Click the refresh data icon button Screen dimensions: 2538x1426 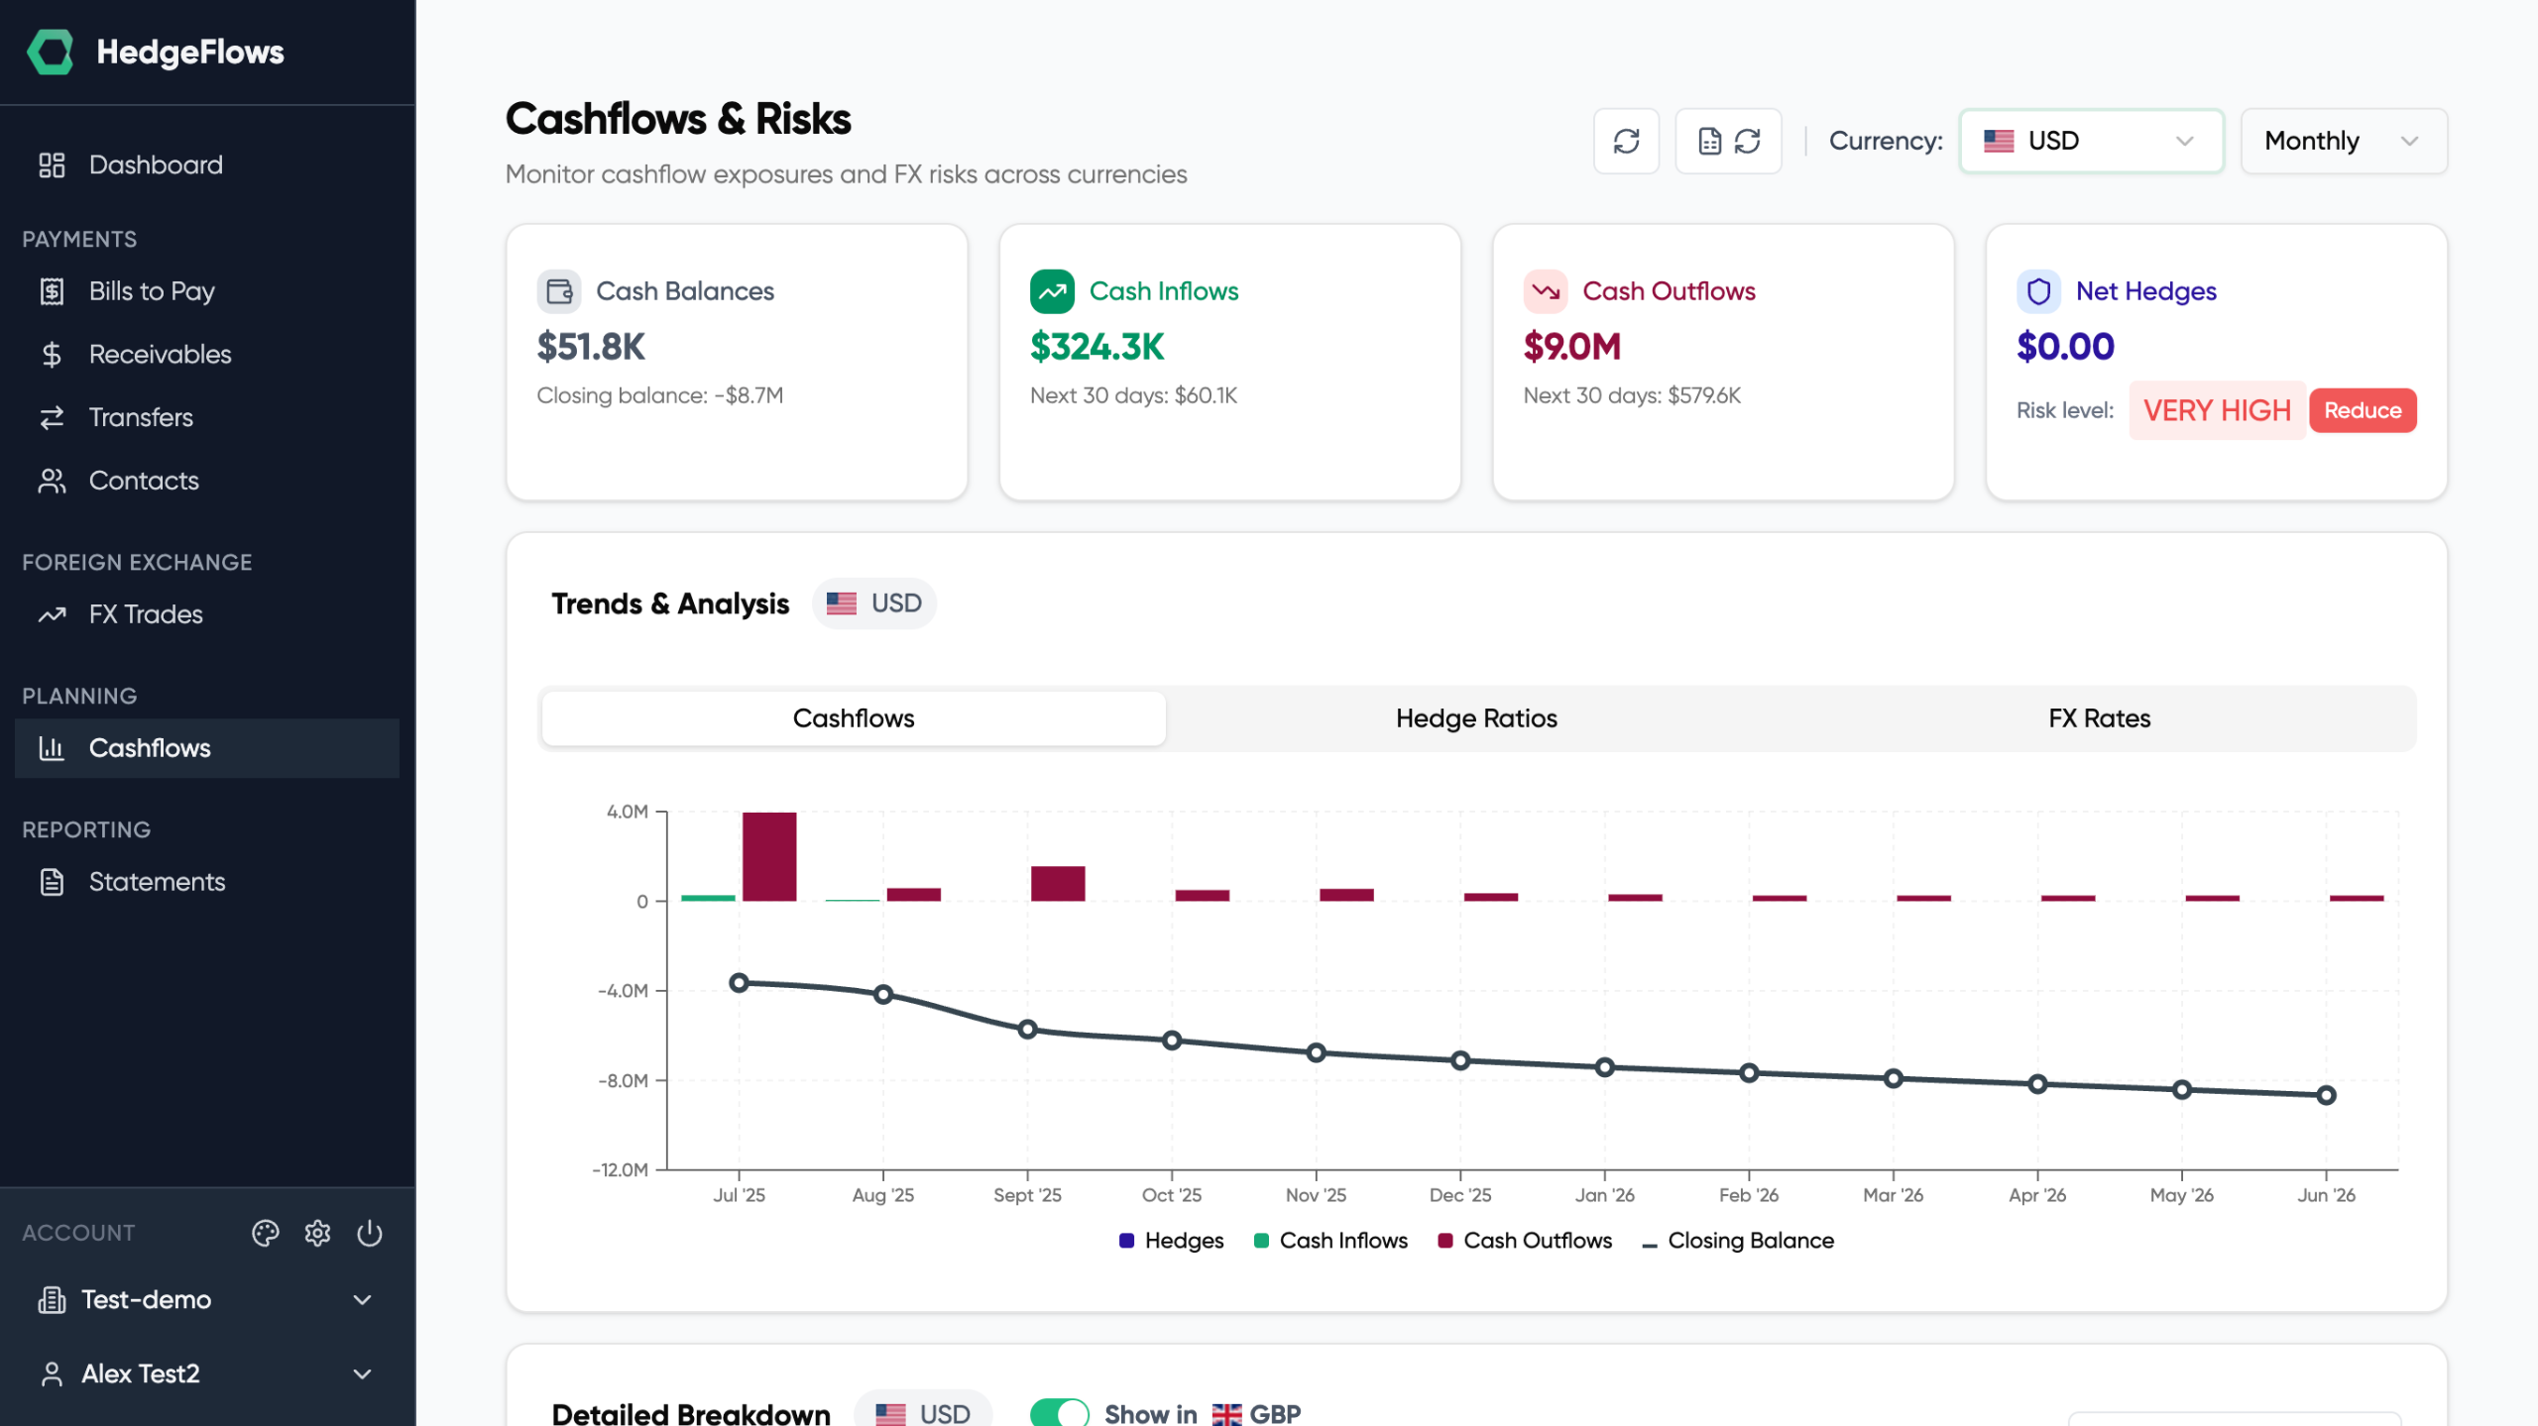pos(1626,141)
